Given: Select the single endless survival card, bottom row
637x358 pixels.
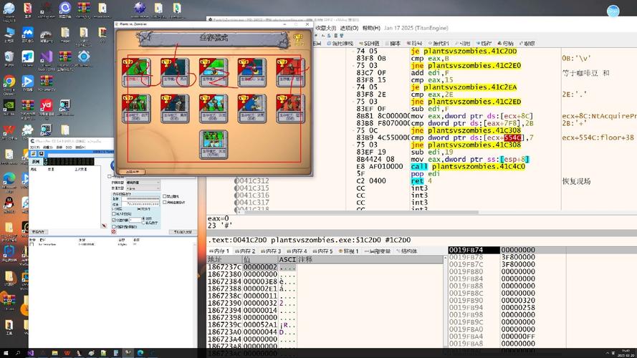Looking at the screenshot, I should [x=214, y=145].
